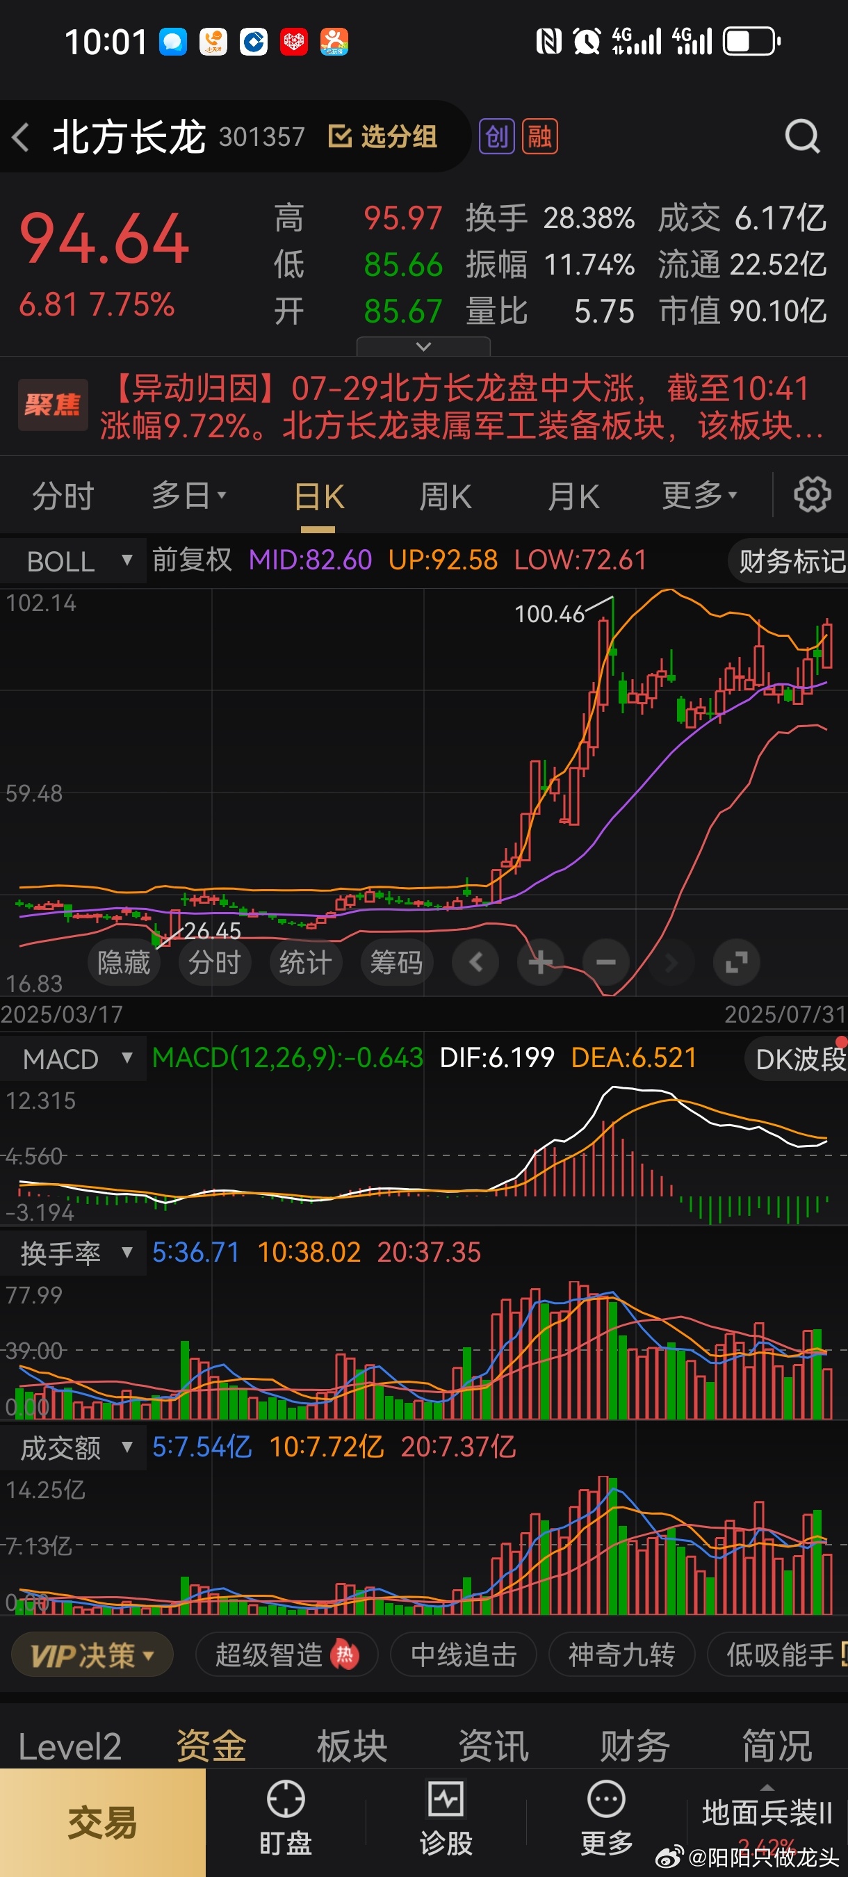Tap the 聚焦 news badge
Image resolution: width=848 pixels, height=1877 pixels.
52,405
